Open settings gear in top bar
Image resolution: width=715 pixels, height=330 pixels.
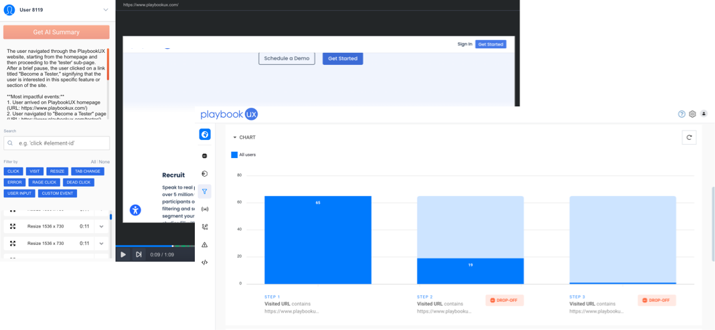click(692, 114)
